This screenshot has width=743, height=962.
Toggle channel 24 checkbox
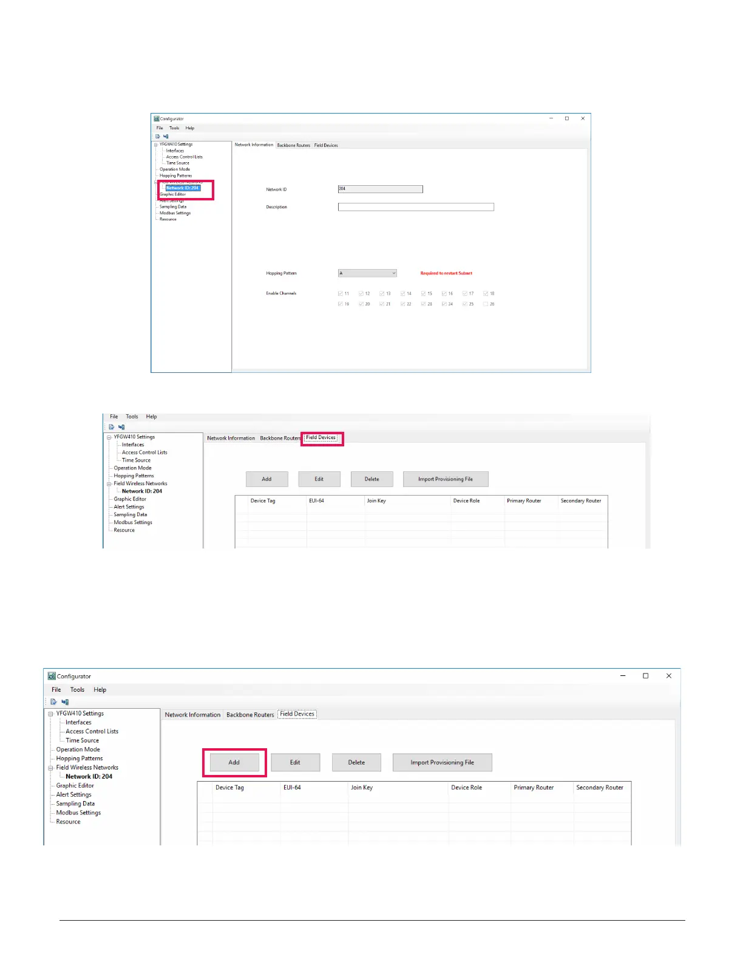pos(444,304)
